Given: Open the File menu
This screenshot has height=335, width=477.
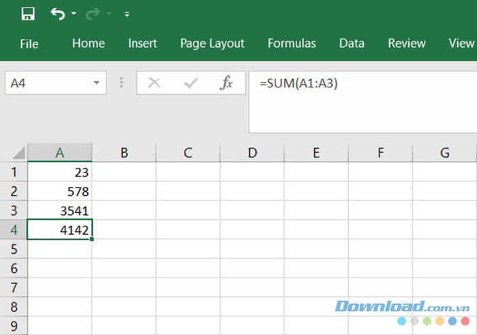Looking at the screenshot, I should [29, 44].
